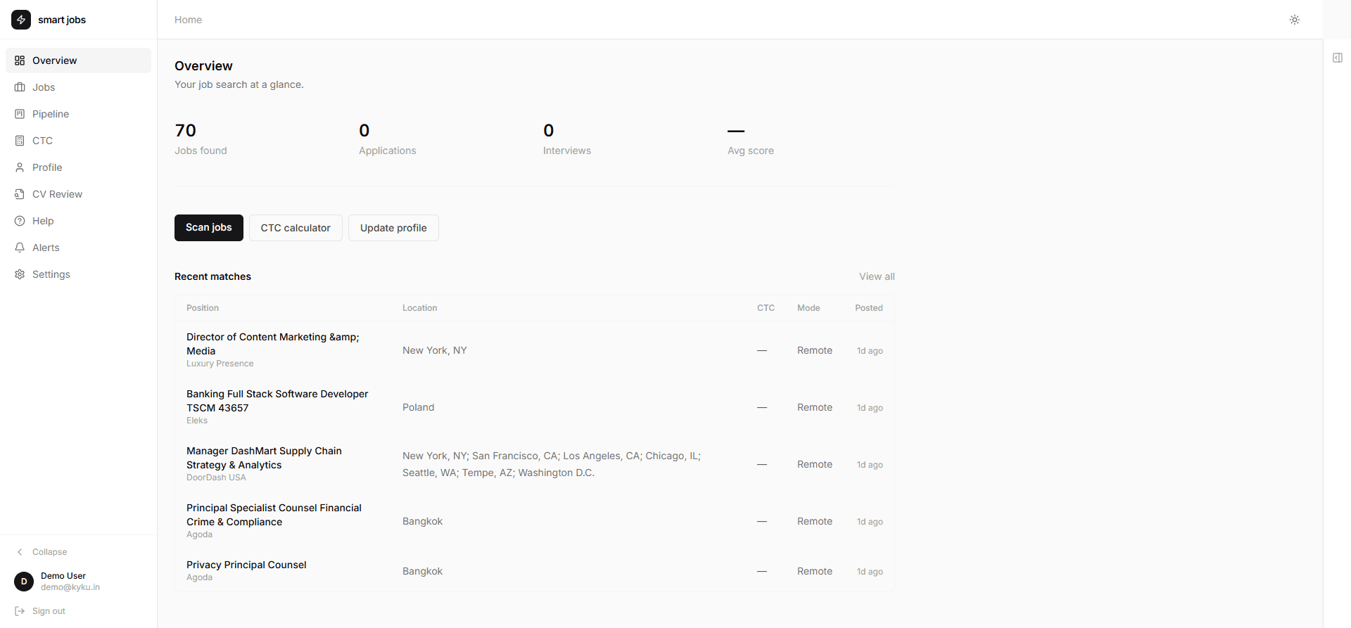The image size is (1351, 628).
Task: Click the Update profile button
Action: (393, 228)
